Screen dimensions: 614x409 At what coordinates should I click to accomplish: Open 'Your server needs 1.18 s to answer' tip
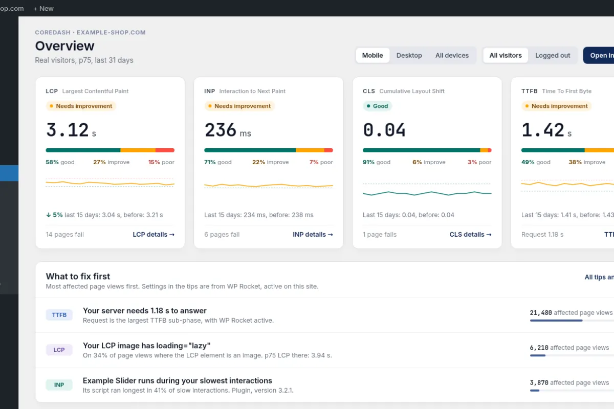pos(145,310)
